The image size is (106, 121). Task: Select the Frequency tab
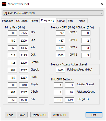[48, 20]
